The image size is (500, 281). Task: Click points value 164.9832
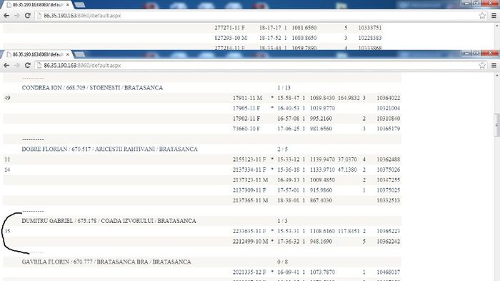[x=349, y=98]
